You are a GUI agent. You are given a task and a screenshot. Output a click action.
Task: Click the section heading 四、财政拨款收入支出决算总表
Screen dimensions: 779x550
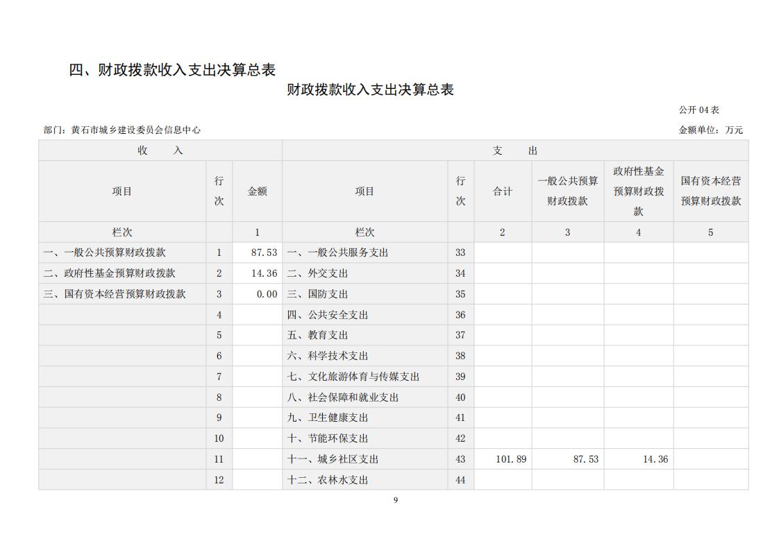click(172, 70)
